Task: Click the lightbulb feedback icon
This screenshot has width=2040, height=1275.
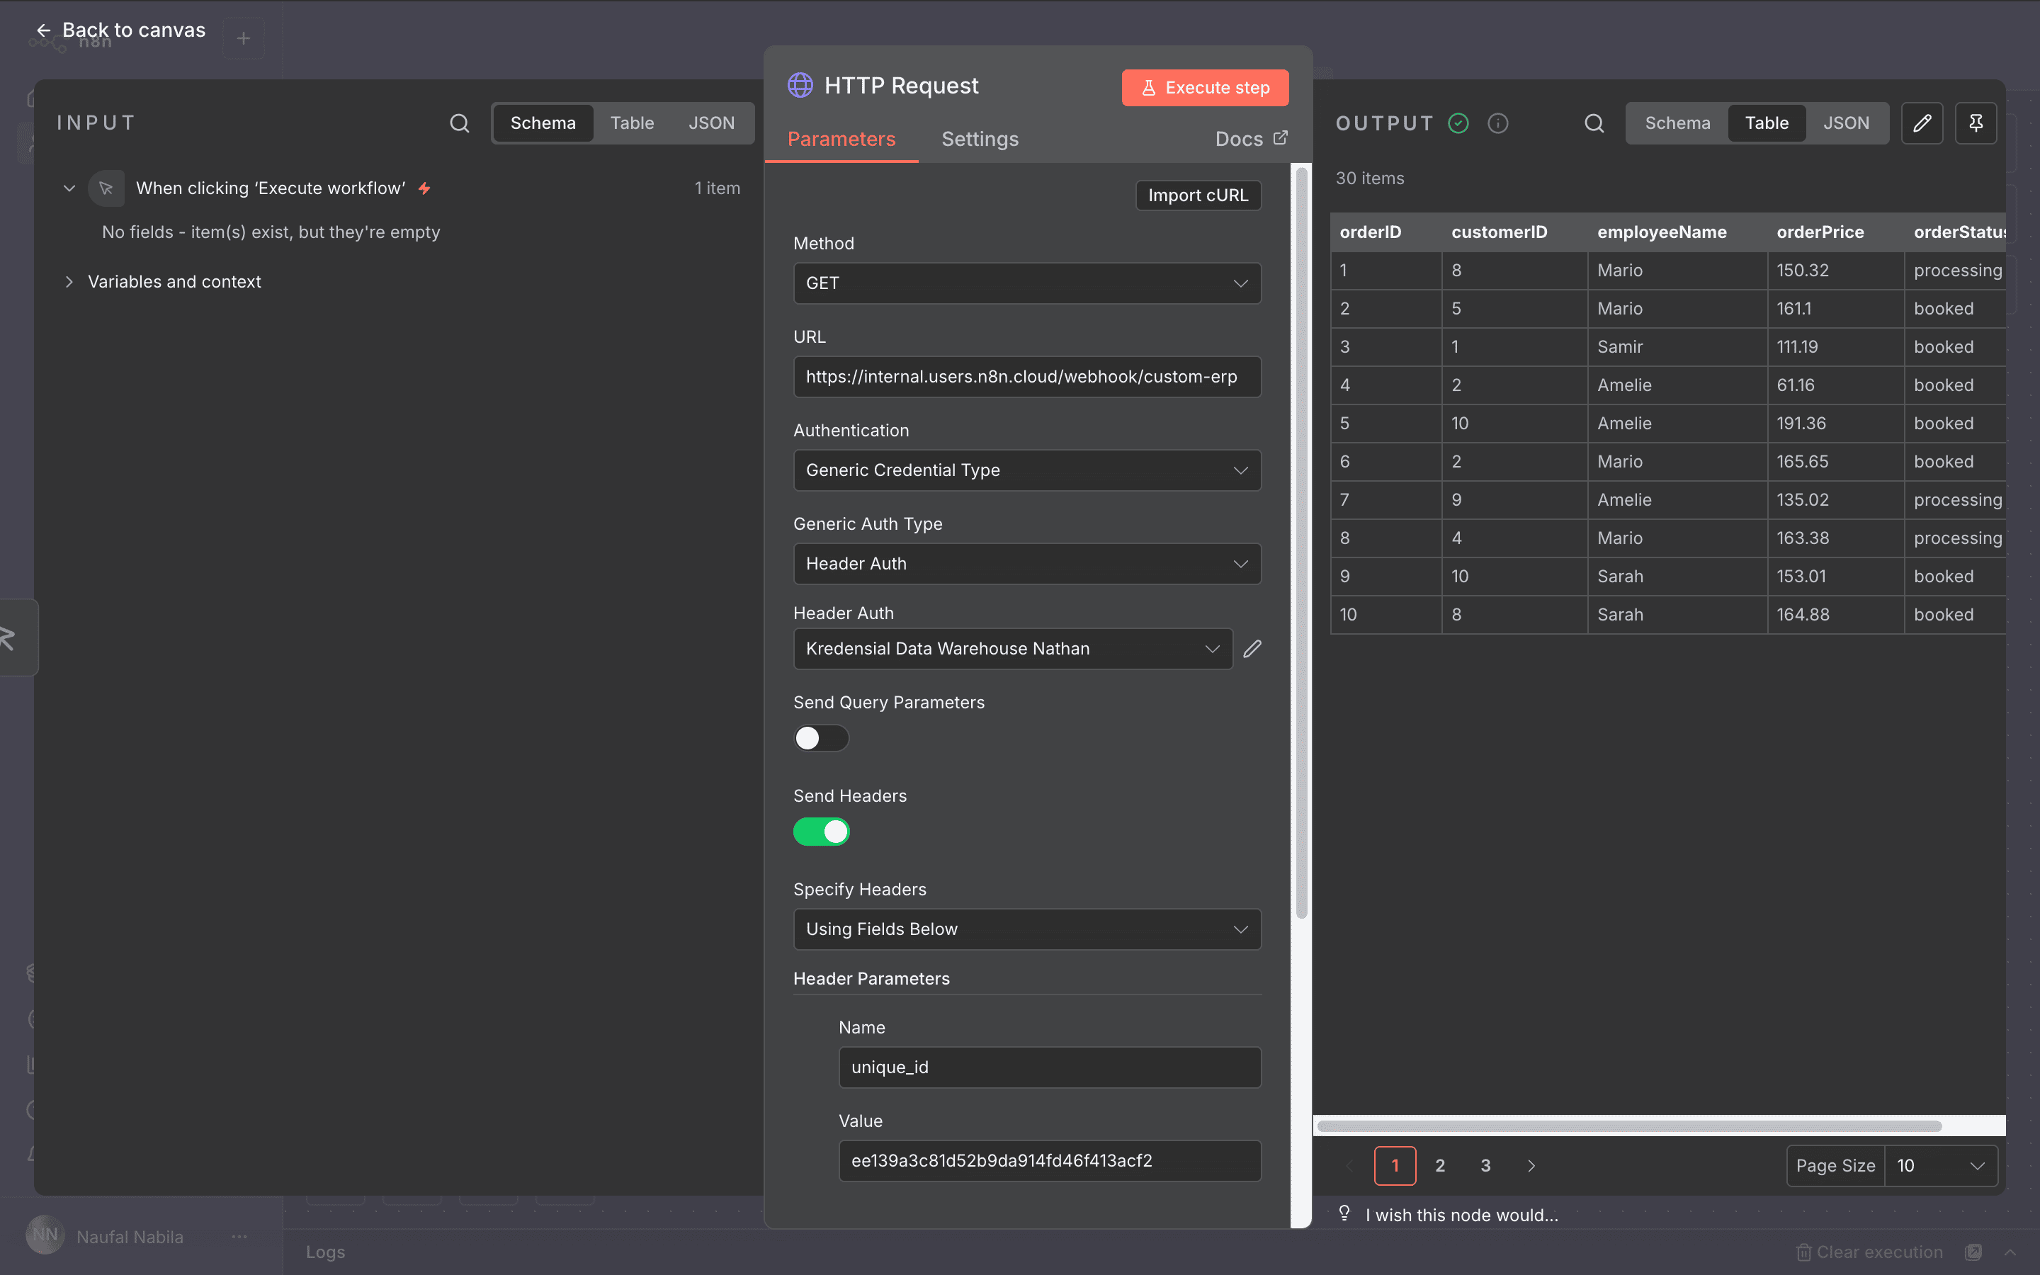Action: click(1344, 1213)
